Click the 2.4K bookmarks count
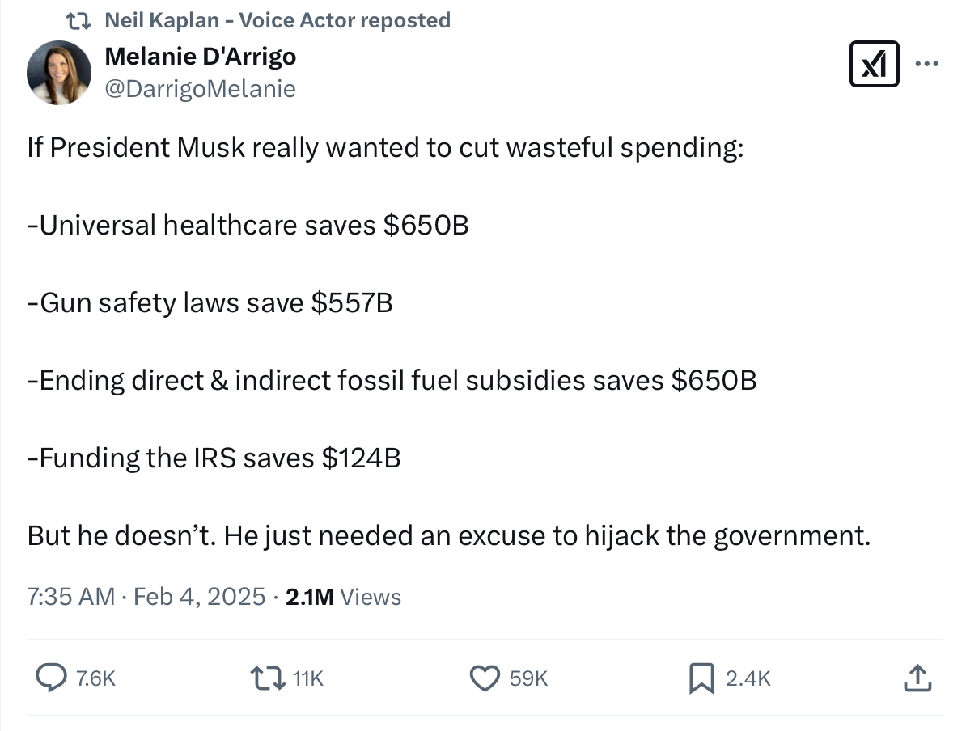 click(748, 678)
